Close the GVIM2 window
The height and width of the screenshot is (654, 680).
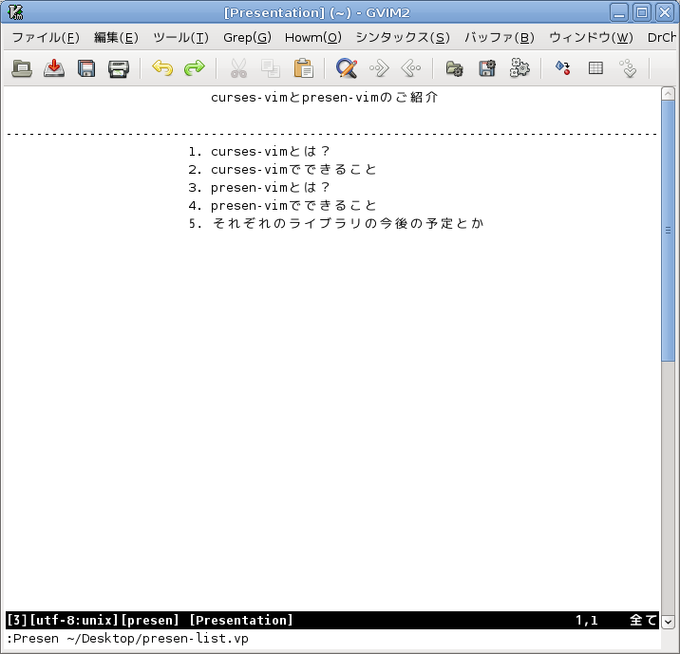click(665, 12)
